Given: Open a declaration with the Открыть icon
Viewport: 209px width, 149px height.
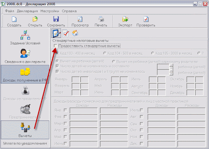Looking at the screenshot, I should tap(35, 19).
